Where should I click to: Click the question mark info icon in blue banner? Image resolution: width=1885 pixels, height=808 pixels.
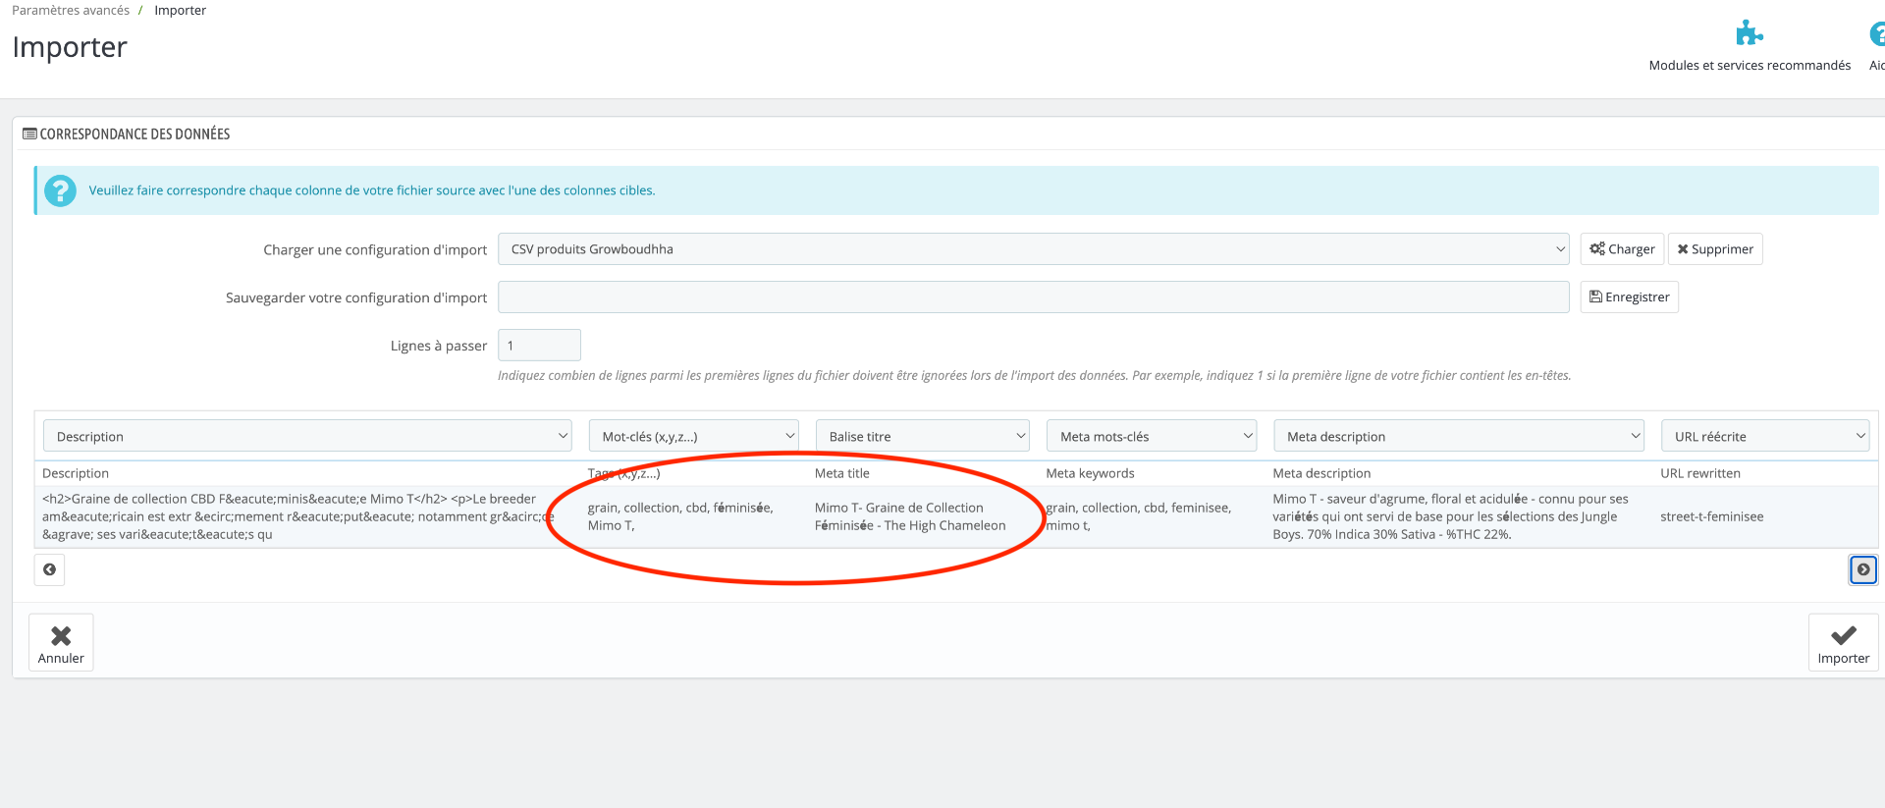60,190
